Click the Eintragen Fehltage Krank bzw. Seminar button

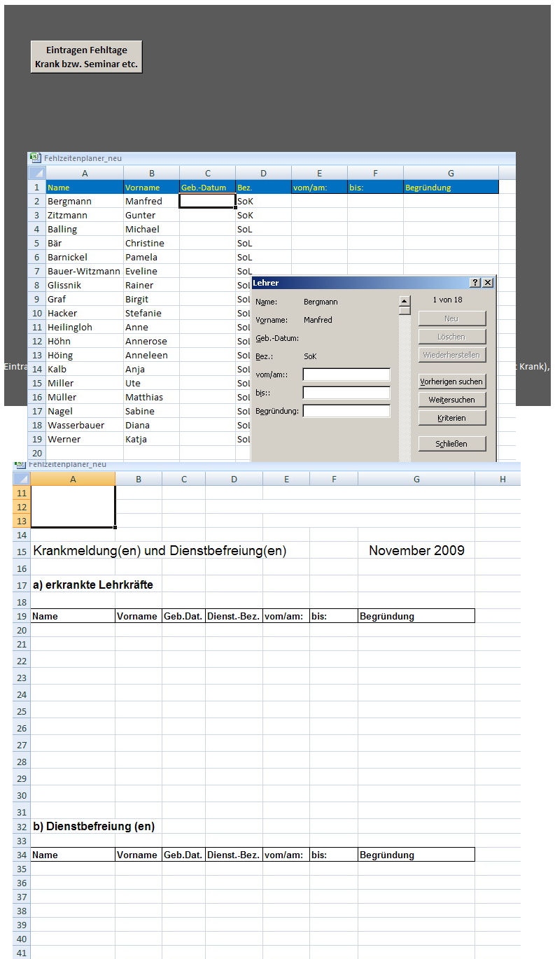coord(86,57)
